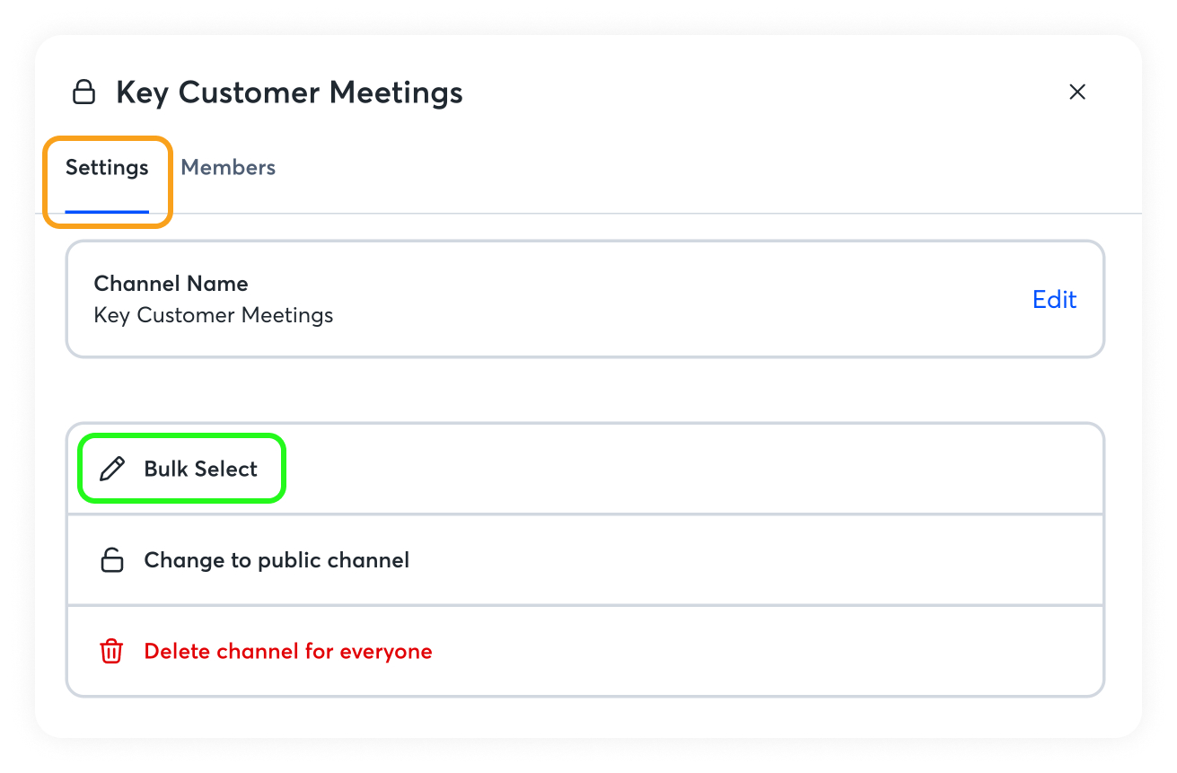Viewport: 1177px width, 773px height.
Task: Click the dialog title Key Customer Meetings
Action: point(289,92)
